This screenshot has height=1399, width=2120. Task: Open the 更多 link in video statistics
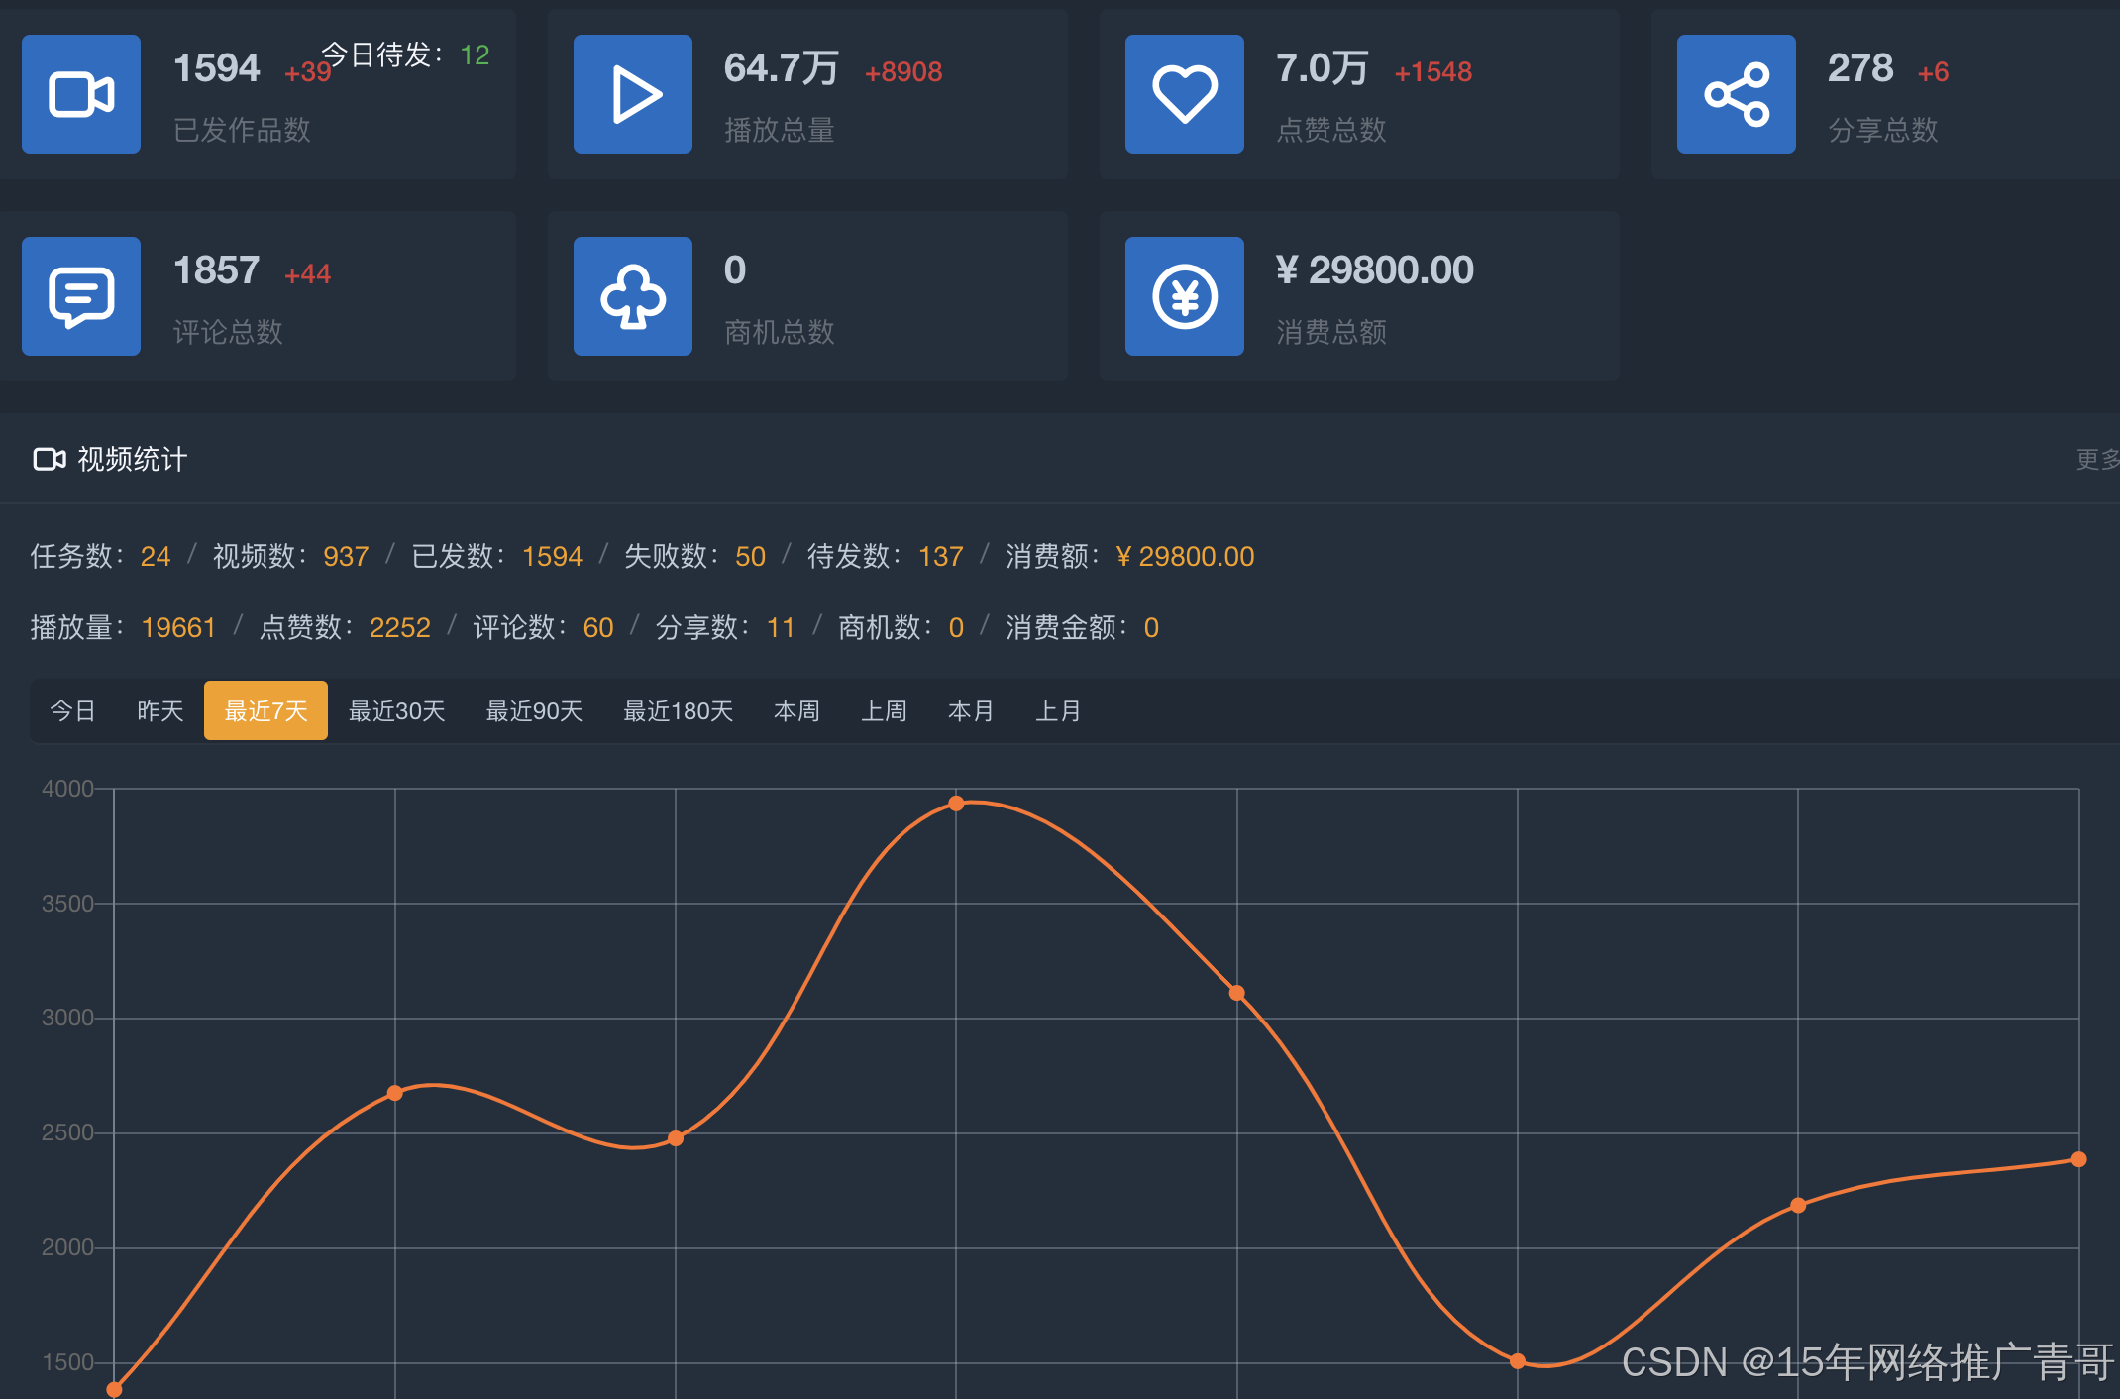point(2096,459)
